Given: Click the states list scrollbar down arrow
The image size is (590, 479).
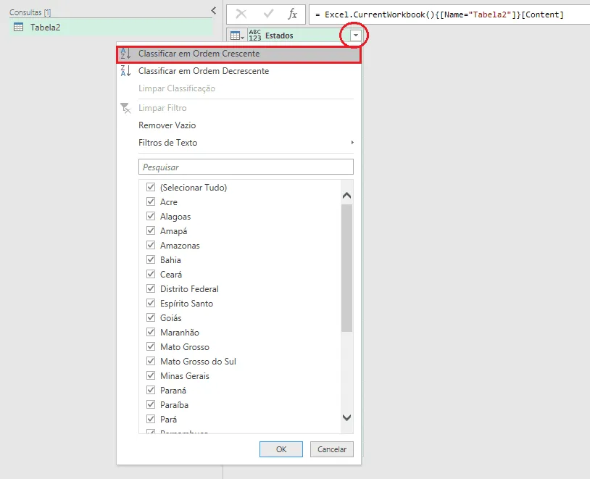Looking at the screenshot, I should coord(347,417).
